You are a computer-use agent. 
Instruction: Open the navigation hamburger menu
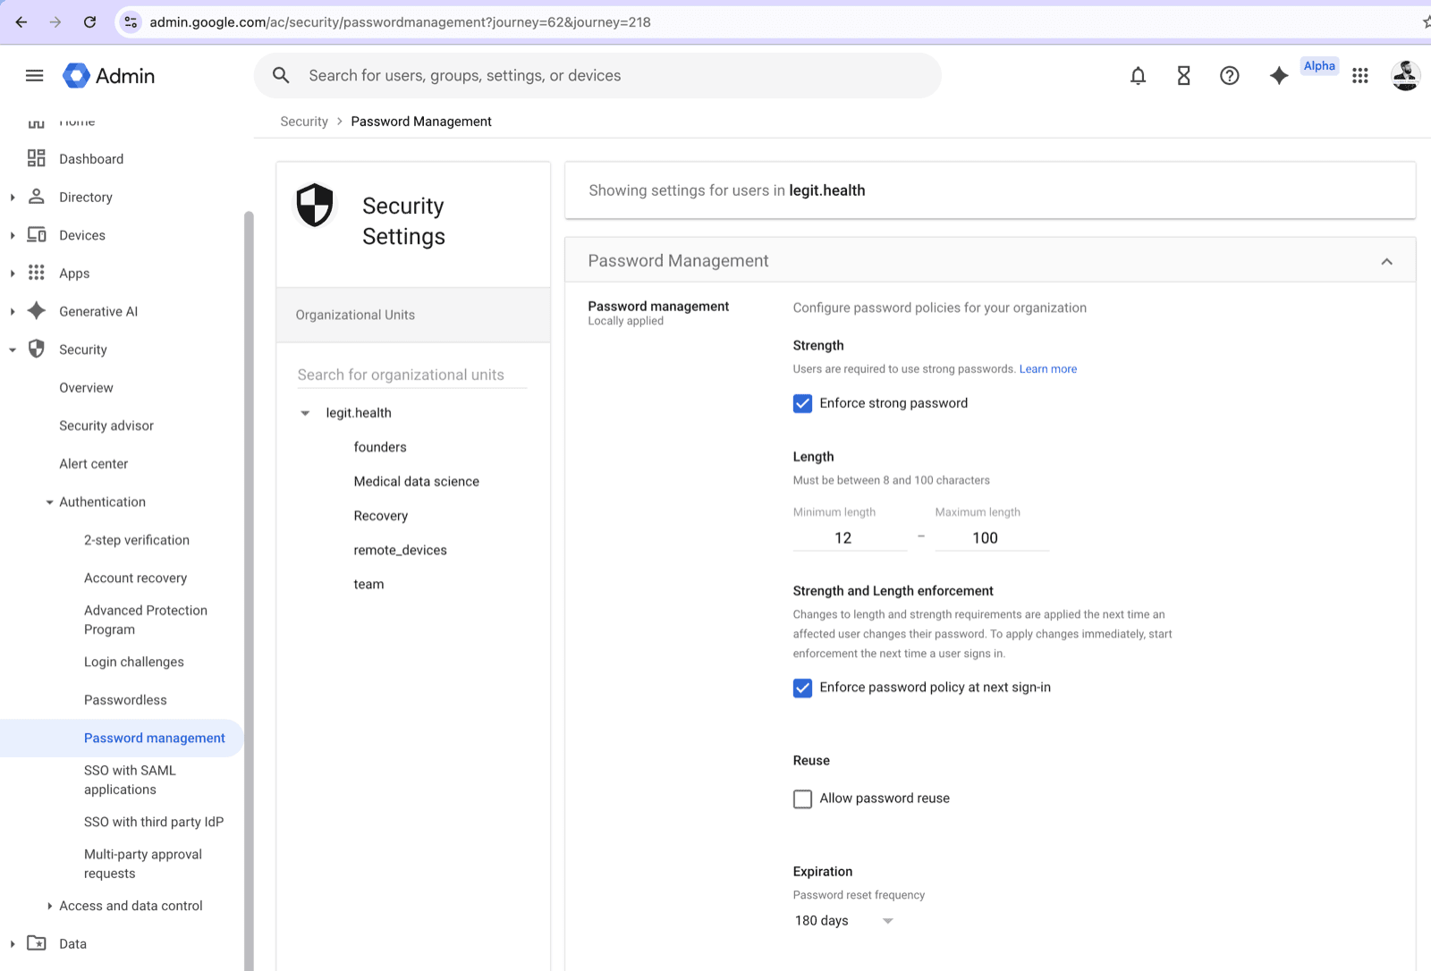(x=34, y=75)
